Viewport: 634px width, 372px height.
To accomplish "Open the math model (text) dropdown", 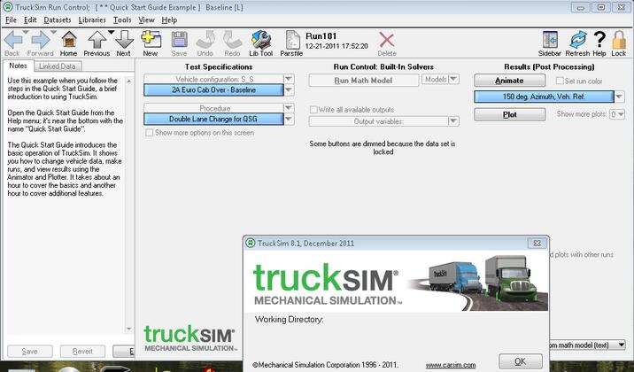I will (622, 345).
